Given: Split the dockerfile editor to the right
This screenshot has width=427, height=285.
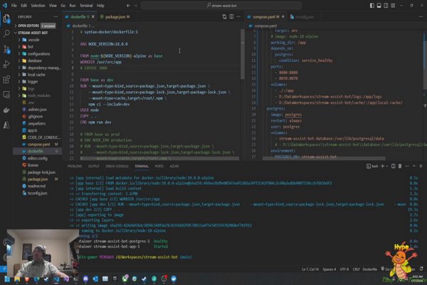Looking at the screenshot, I should tap(231, 16).
